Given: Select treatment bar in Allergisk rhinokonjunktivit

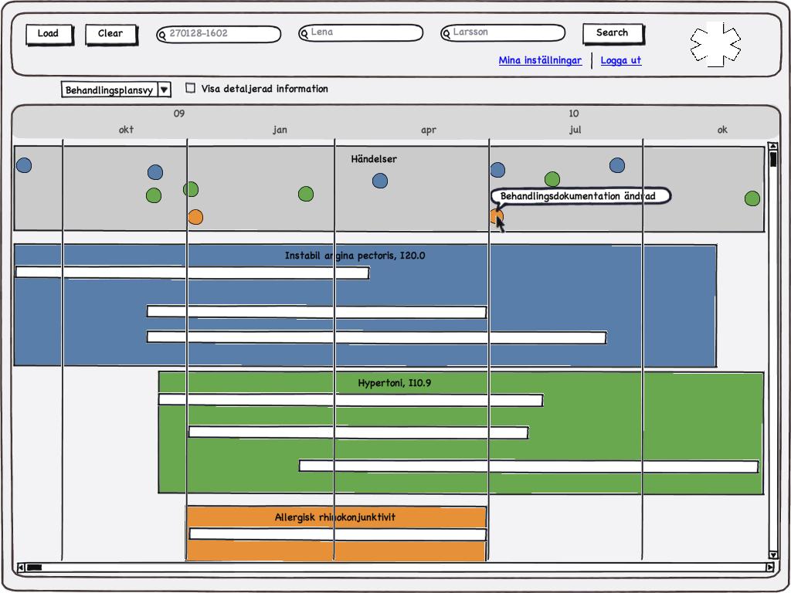Looking at the screenshot, I should 338,534.
